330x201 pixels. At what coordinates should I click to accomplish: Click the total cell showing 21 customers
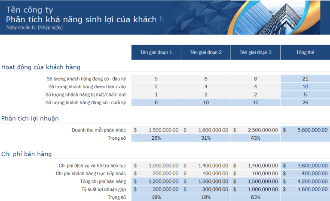coord(305,78)
